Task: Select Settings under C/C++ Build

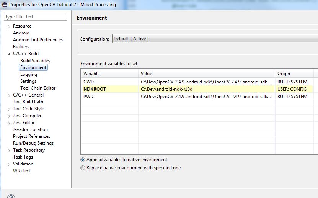Action: [x=28, y=81]
